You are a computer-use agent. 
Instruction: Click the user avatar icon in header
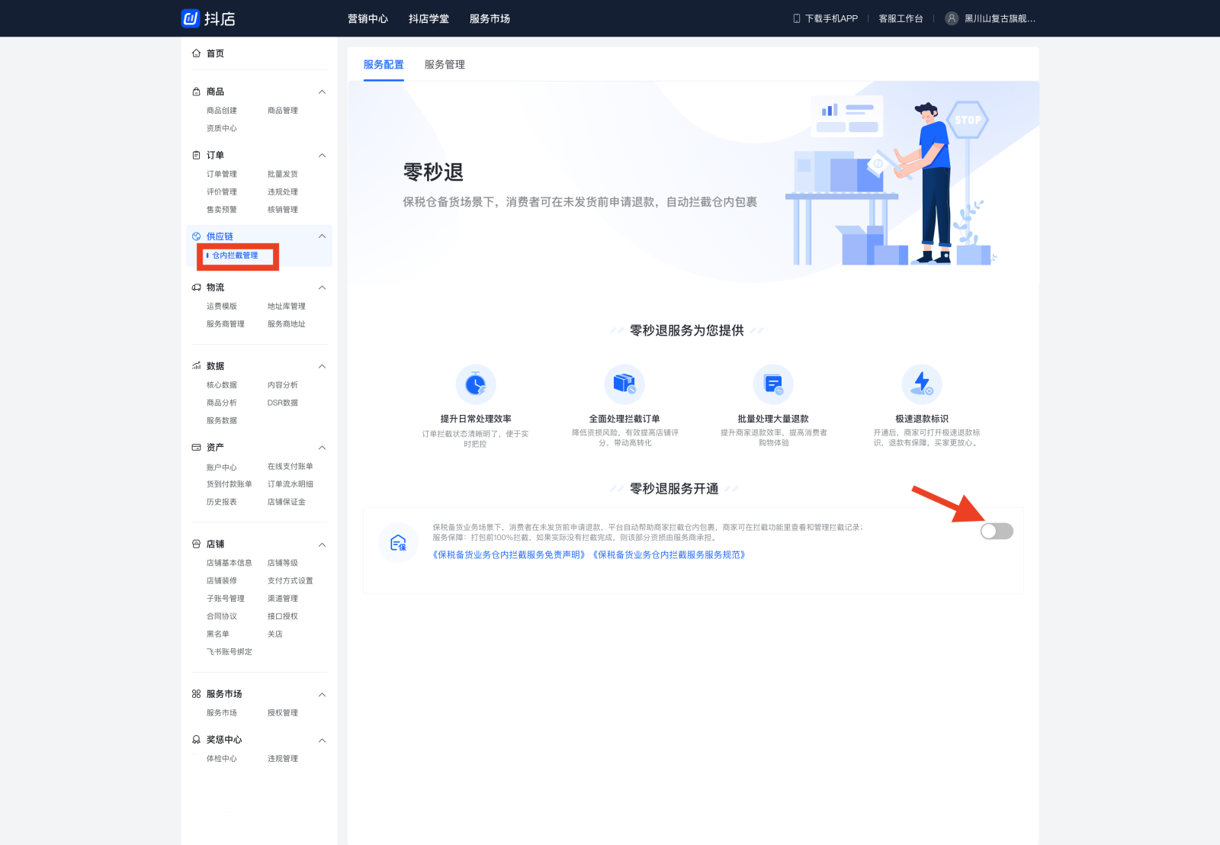click(x=952, y=18)
